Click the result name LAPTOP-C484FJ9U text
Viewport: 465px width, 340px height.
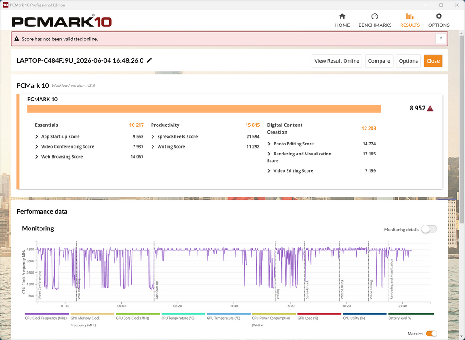click(80, 60)
